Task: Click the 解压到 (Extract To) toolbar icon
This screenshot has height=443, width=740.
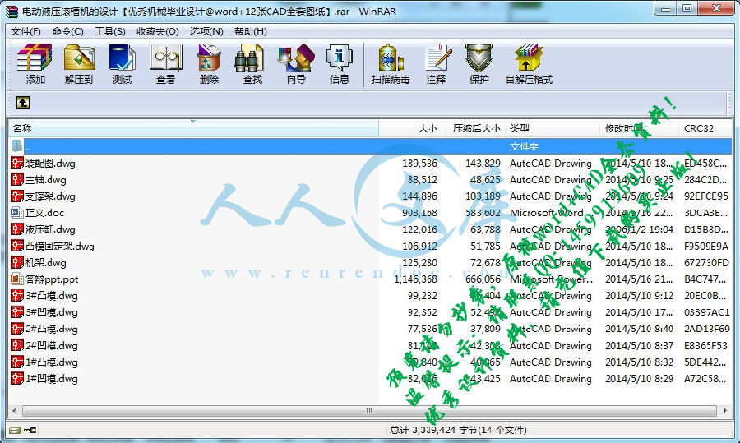Action: [78, 58]
